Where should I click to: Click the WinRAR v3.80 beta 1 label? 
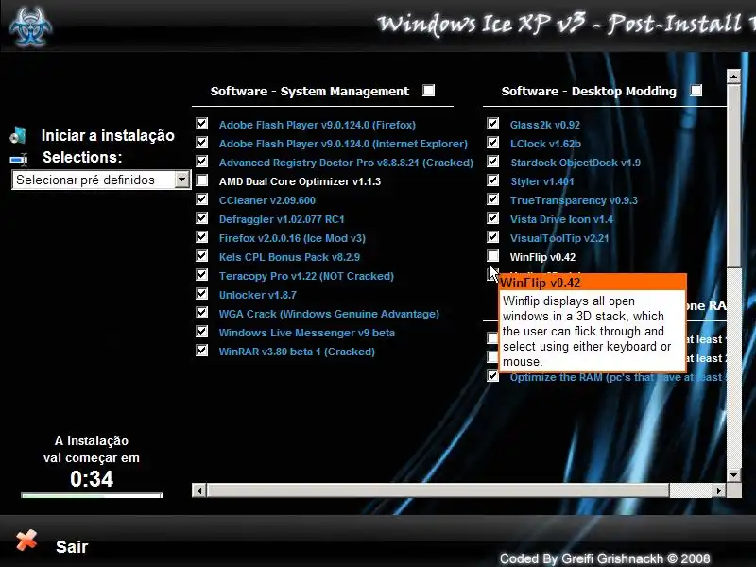click(297, 352)
